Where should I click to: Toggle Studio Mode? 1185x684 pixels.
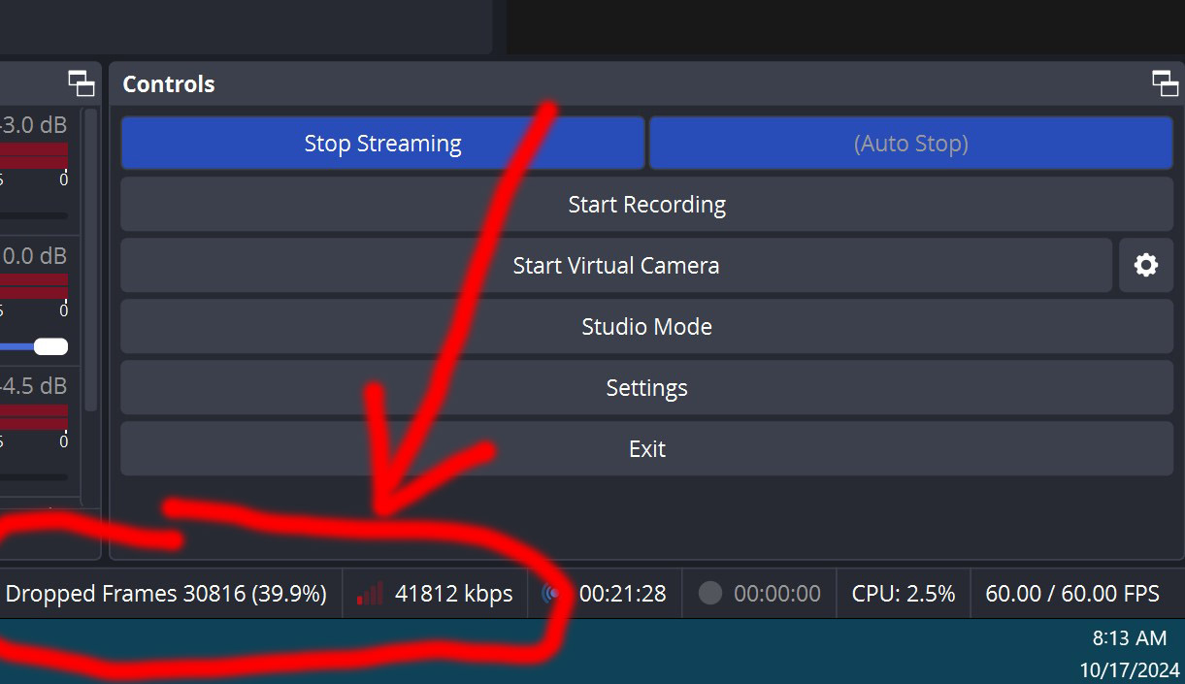pos(646,327)
